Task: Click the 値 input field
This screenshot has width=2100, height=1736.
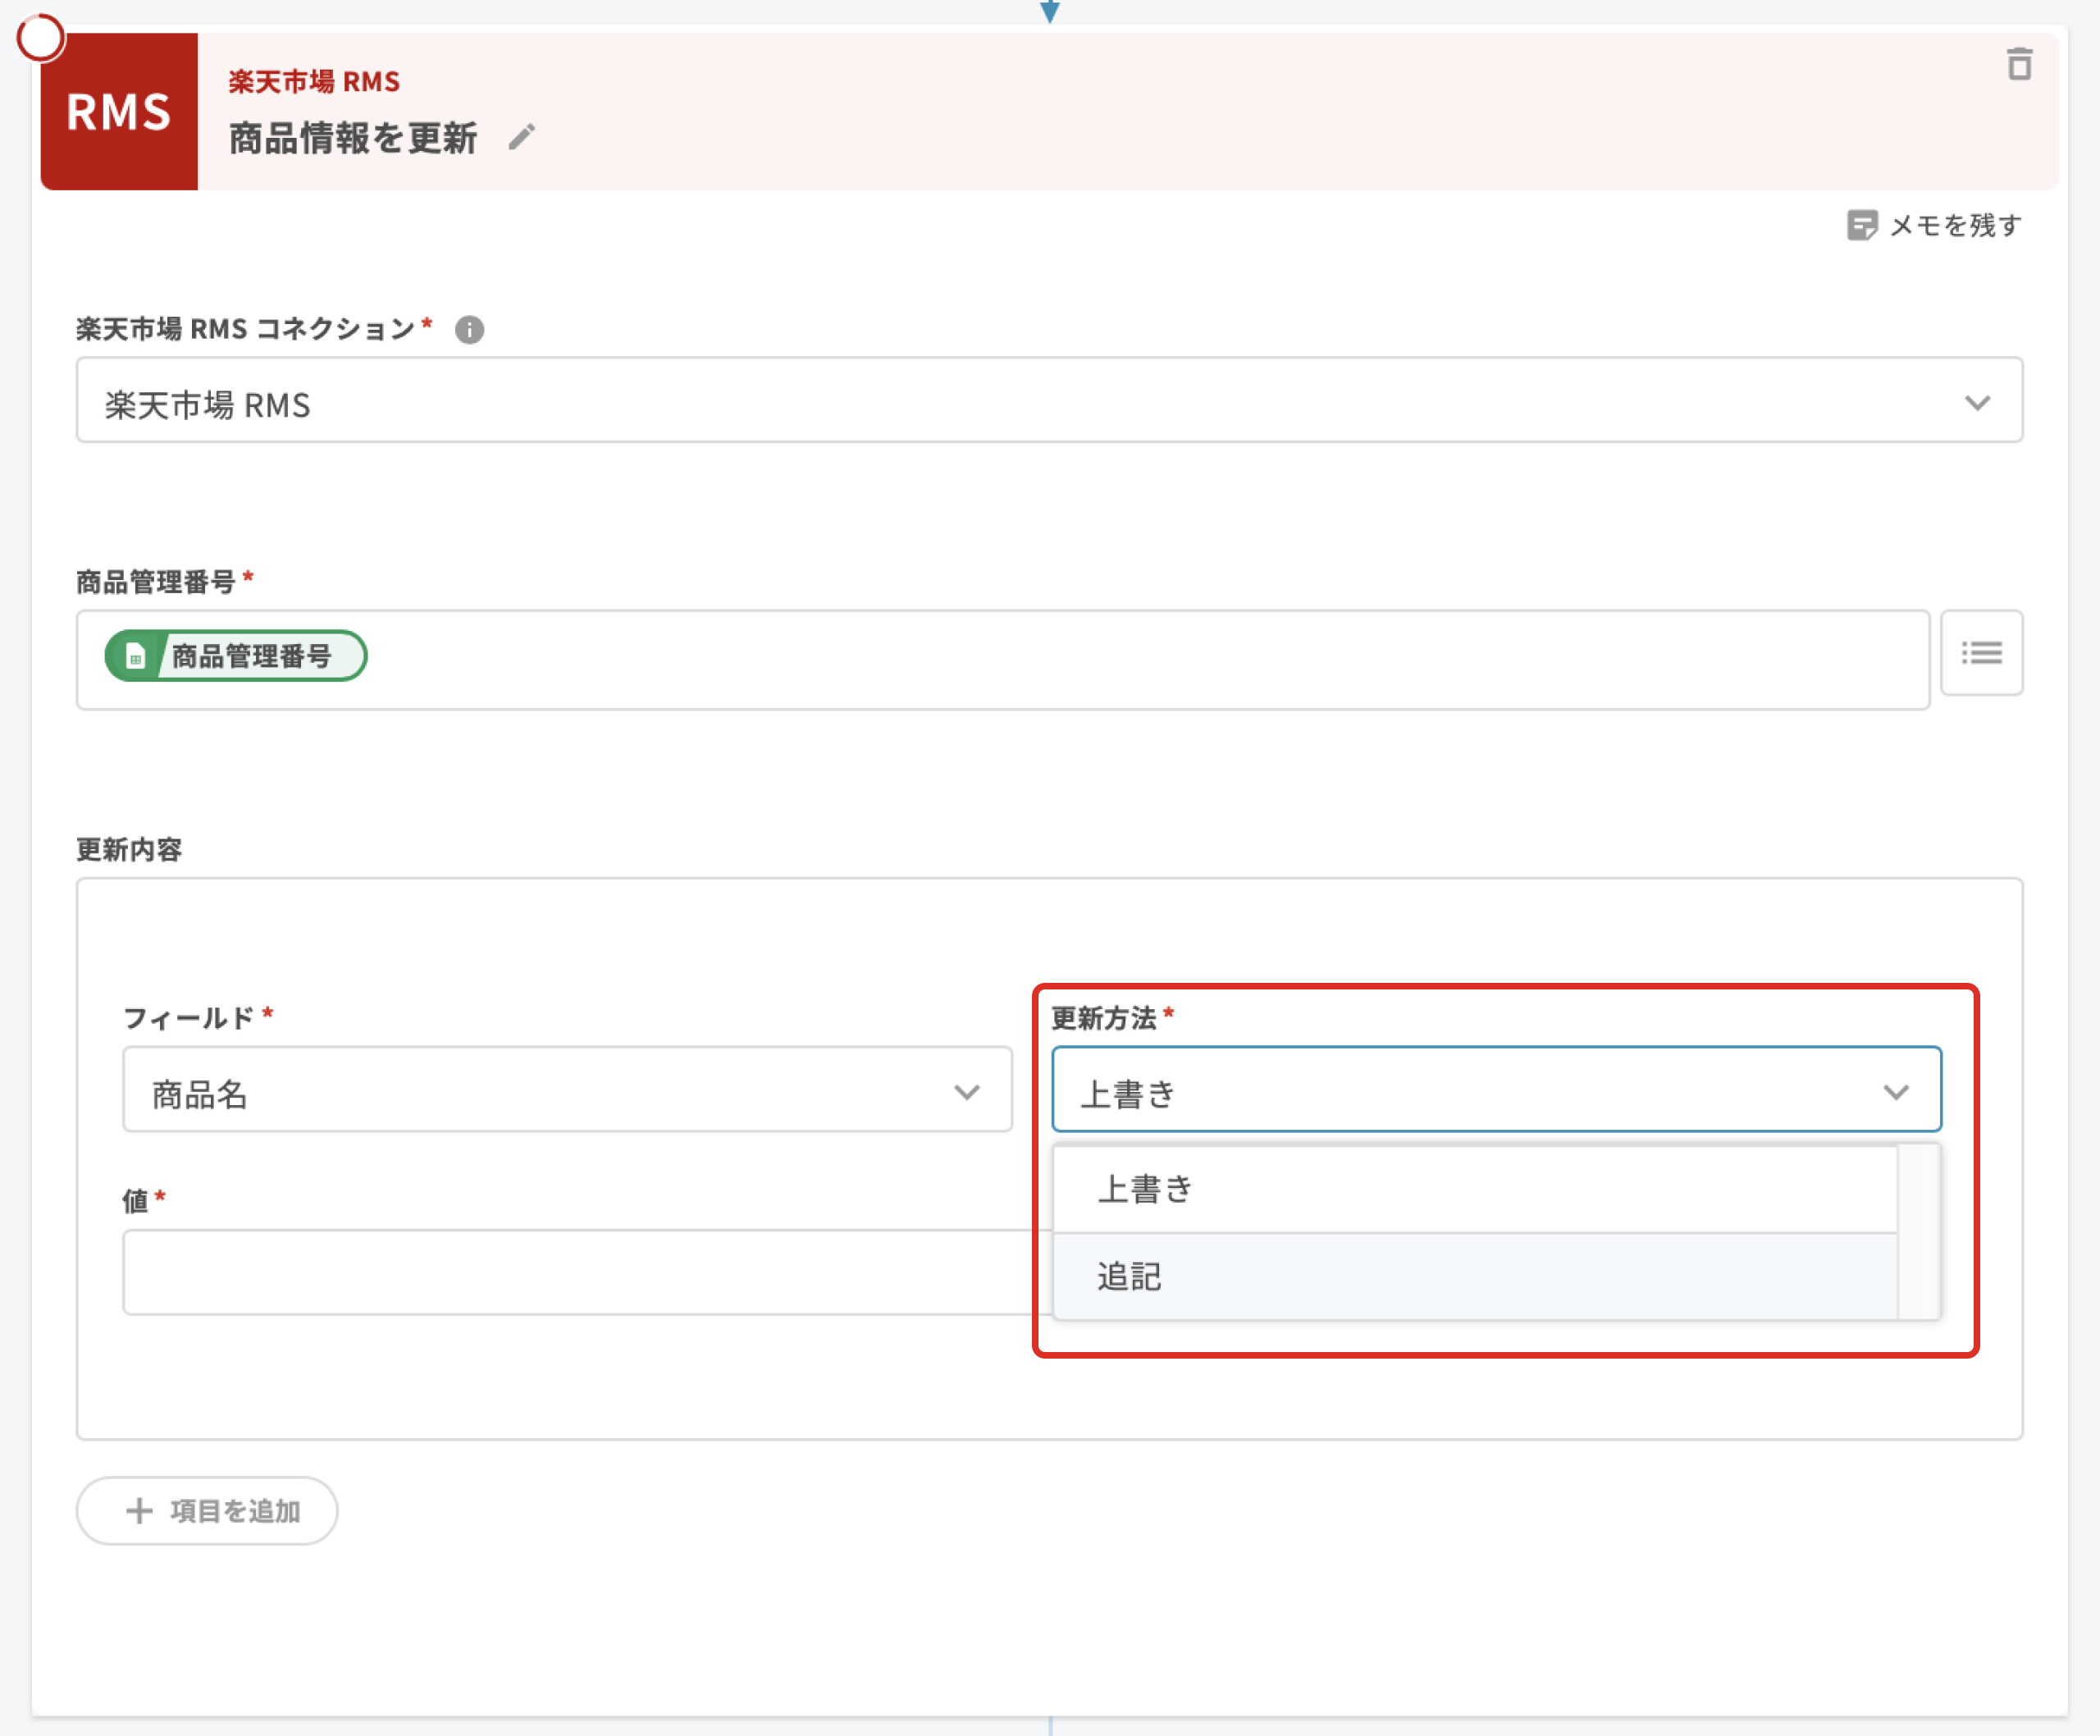Action: pos(580,1272)
